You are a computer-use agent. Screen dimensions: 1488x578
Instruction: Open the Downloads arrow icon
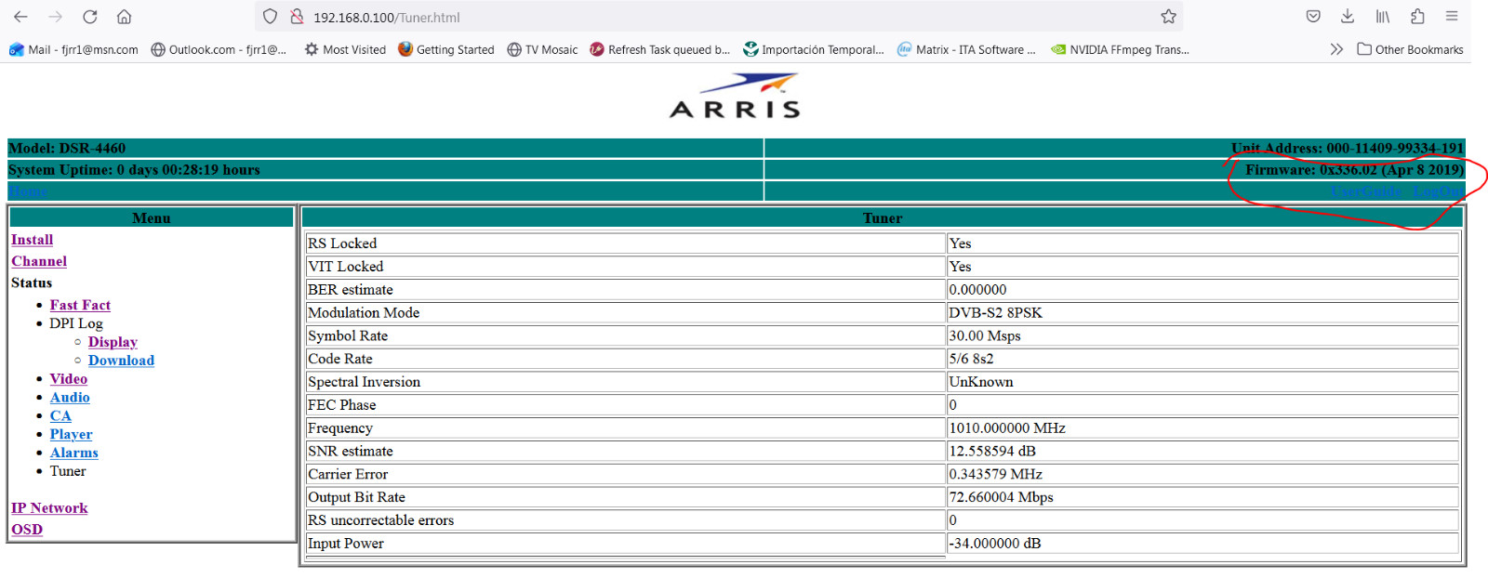(1348, 17)
